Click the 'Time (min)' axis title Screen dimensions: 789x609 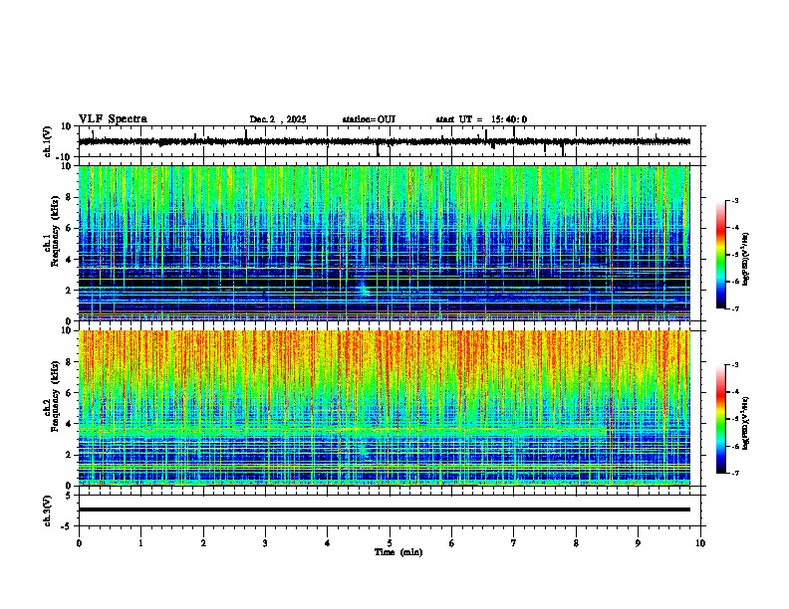click(x=398, y=552)
